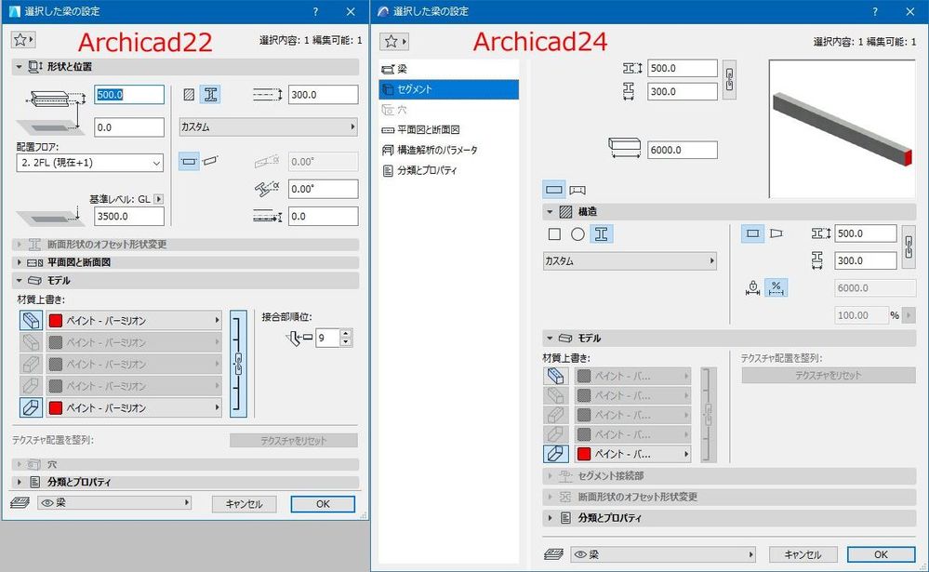The width and height of the screenshot is (929, 572).
Task: Click help question mark in Archicad24 dialog
Action: [874, 11]
